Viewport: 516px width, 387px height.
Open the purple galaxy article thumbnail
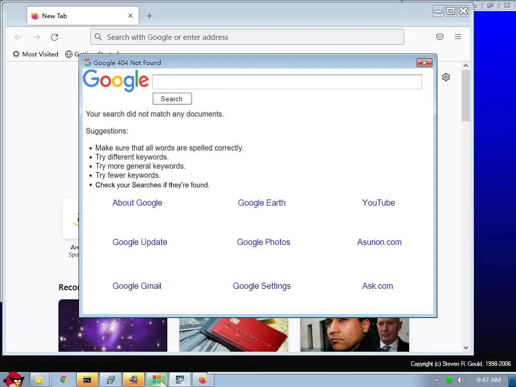[x=113, y=335]
